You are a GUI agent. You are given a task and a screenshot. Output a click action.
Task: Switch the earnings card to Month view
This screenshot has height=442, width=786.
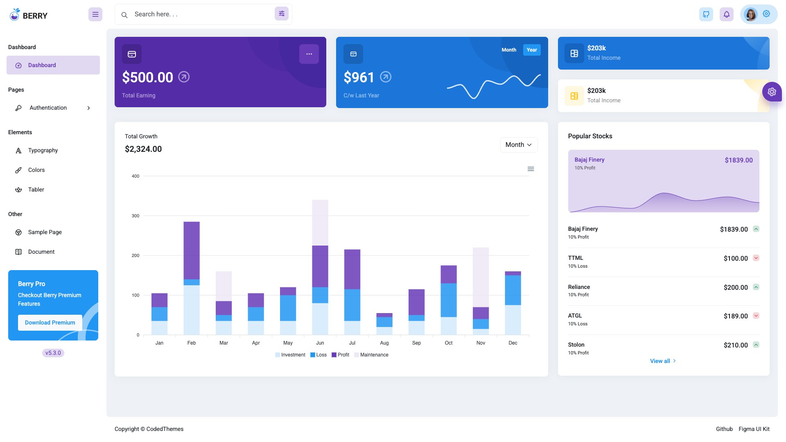pos(508,50)
